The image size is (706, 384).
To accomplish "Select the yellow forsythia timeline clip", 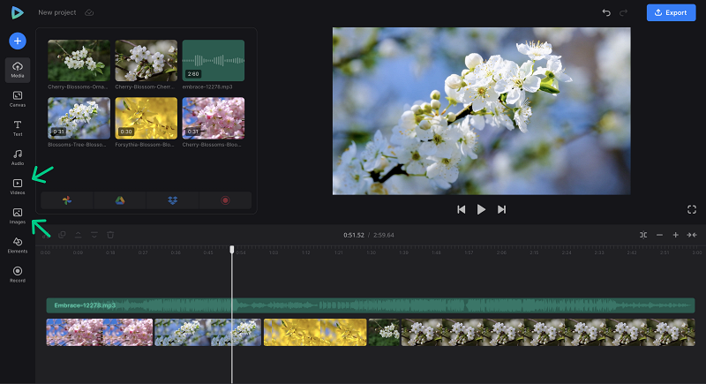I will (315, 332).
